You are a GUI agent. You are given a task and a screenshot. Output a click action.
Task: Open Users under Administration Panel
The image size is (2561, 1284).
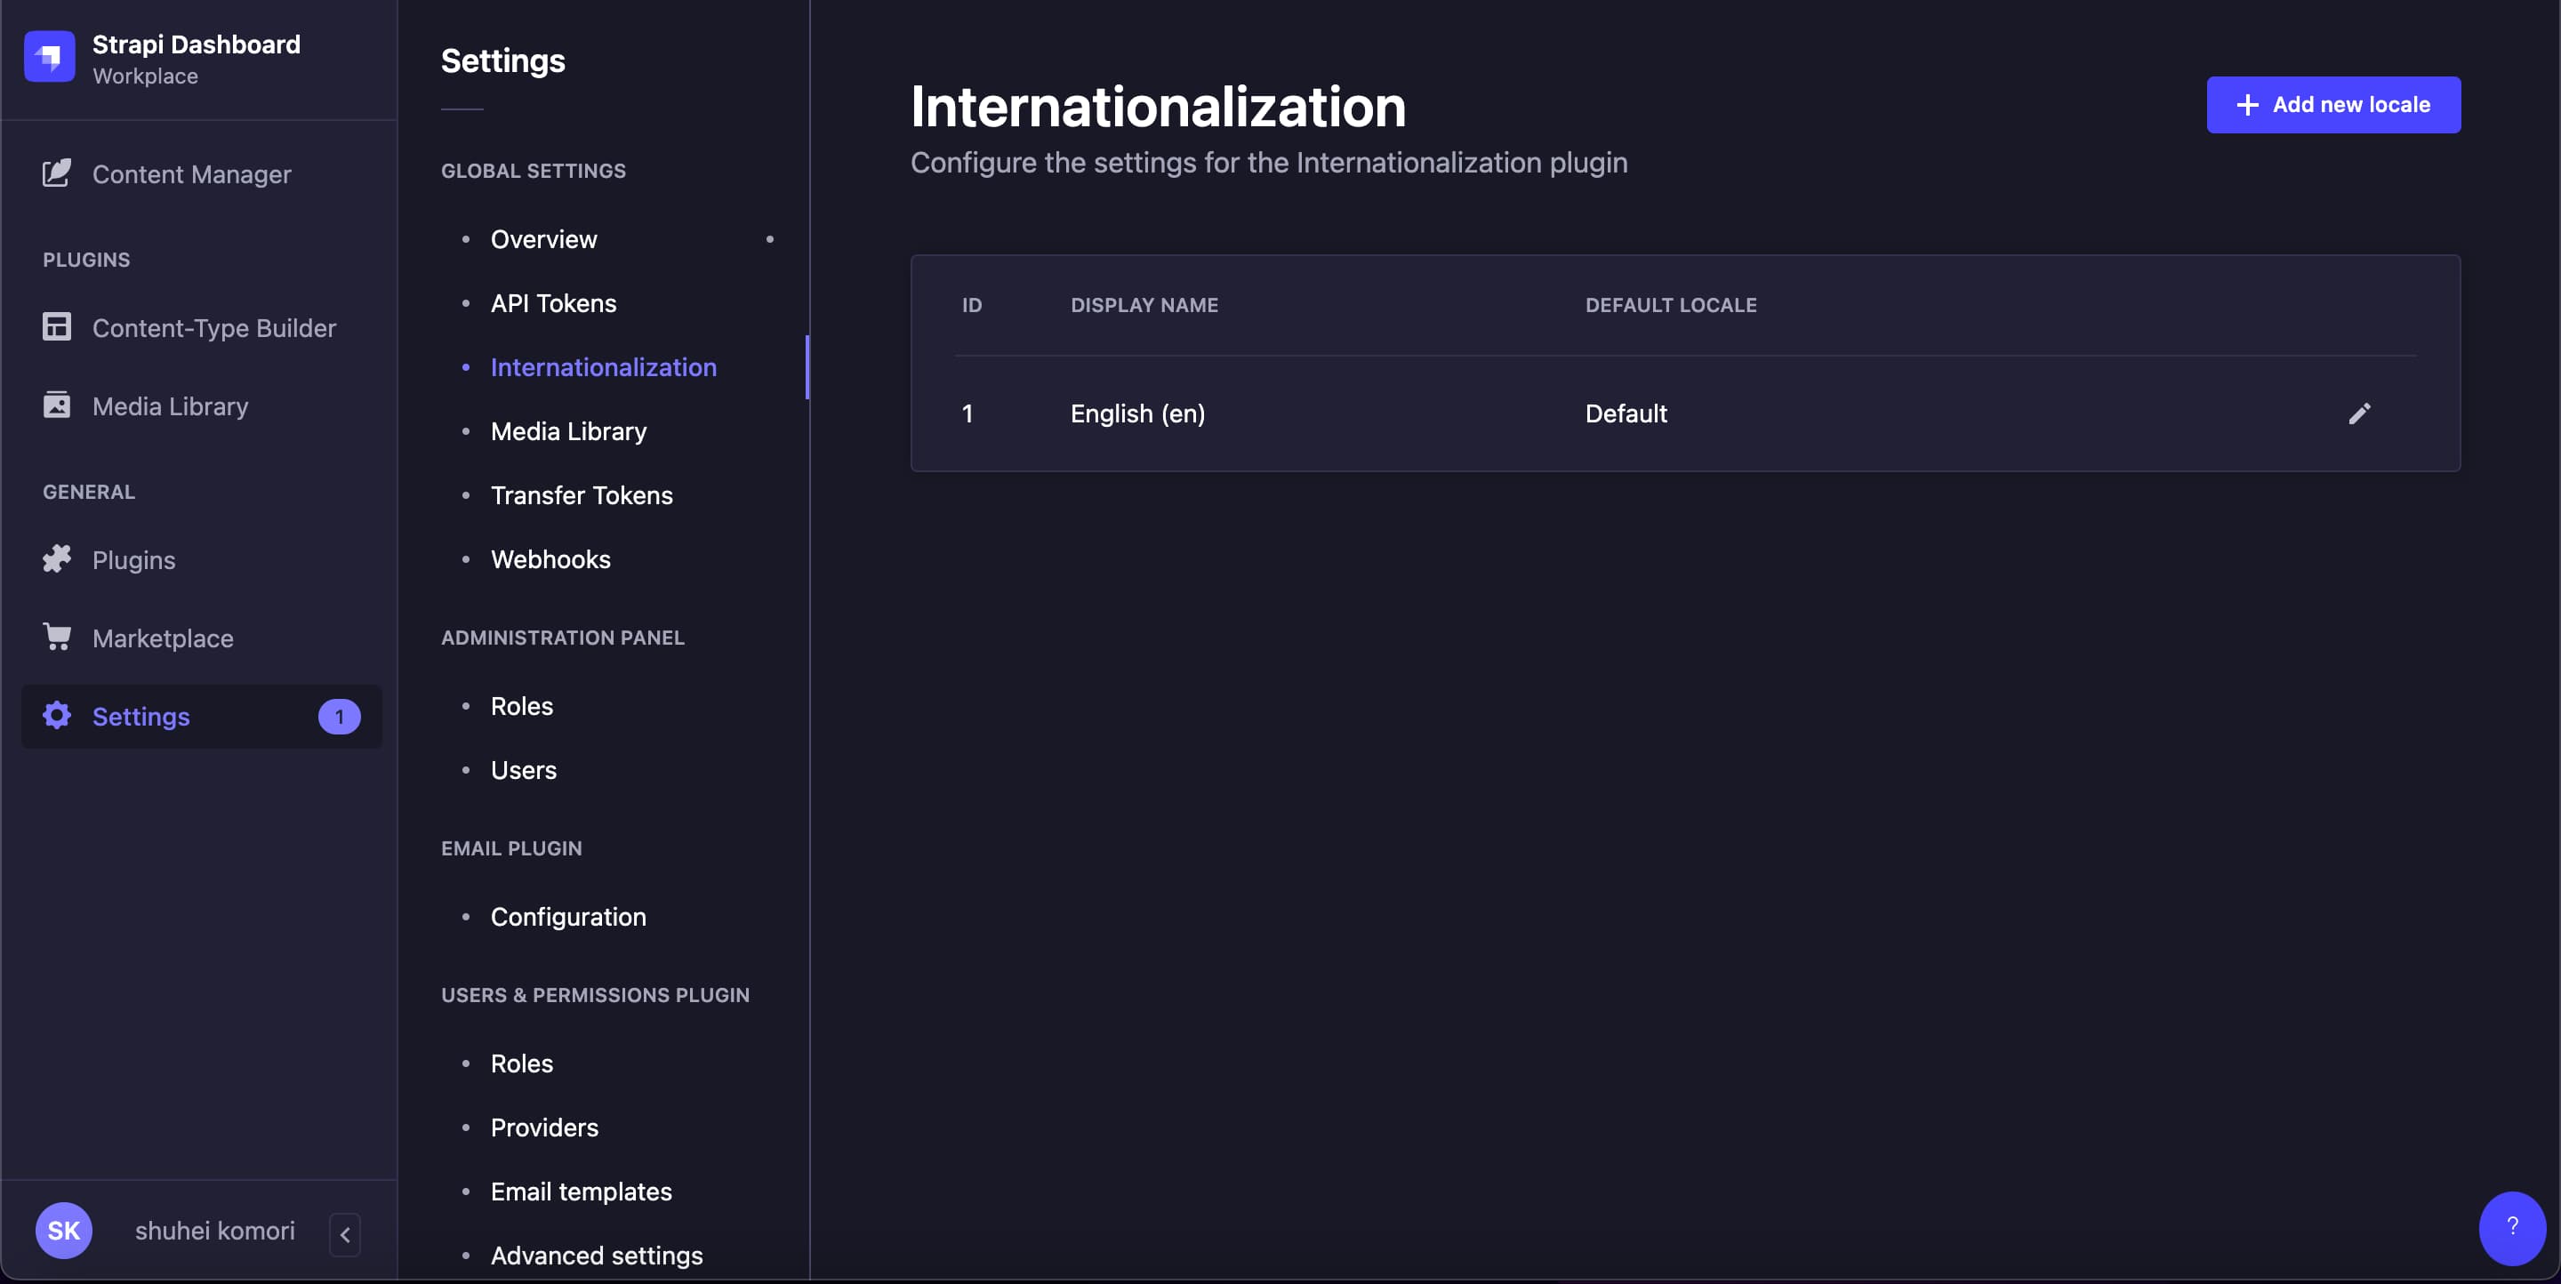coord(524,770)
